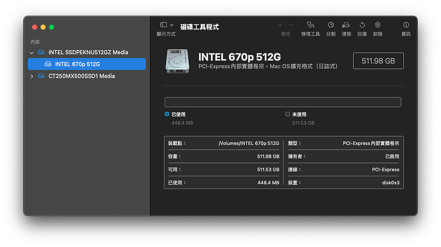Click the 磁碟工具程式 window title
The width and height of the screenshot is (441, 247).
[200, 27]
